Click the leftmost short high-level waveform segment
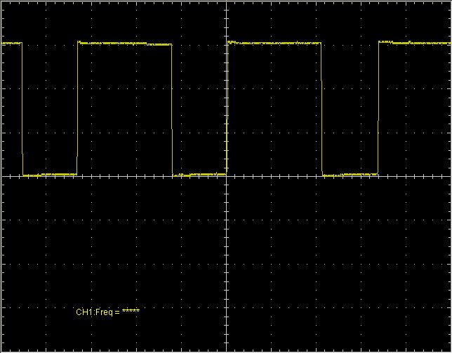This screenshot has width=452, height=353. (x=12, y=44)
